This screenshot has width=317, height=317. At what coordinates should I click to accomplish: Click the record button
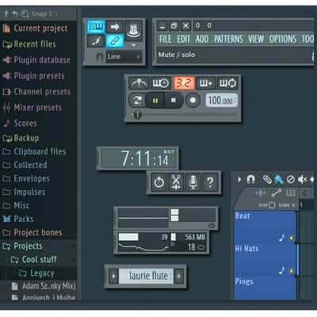tap(193, 101)
